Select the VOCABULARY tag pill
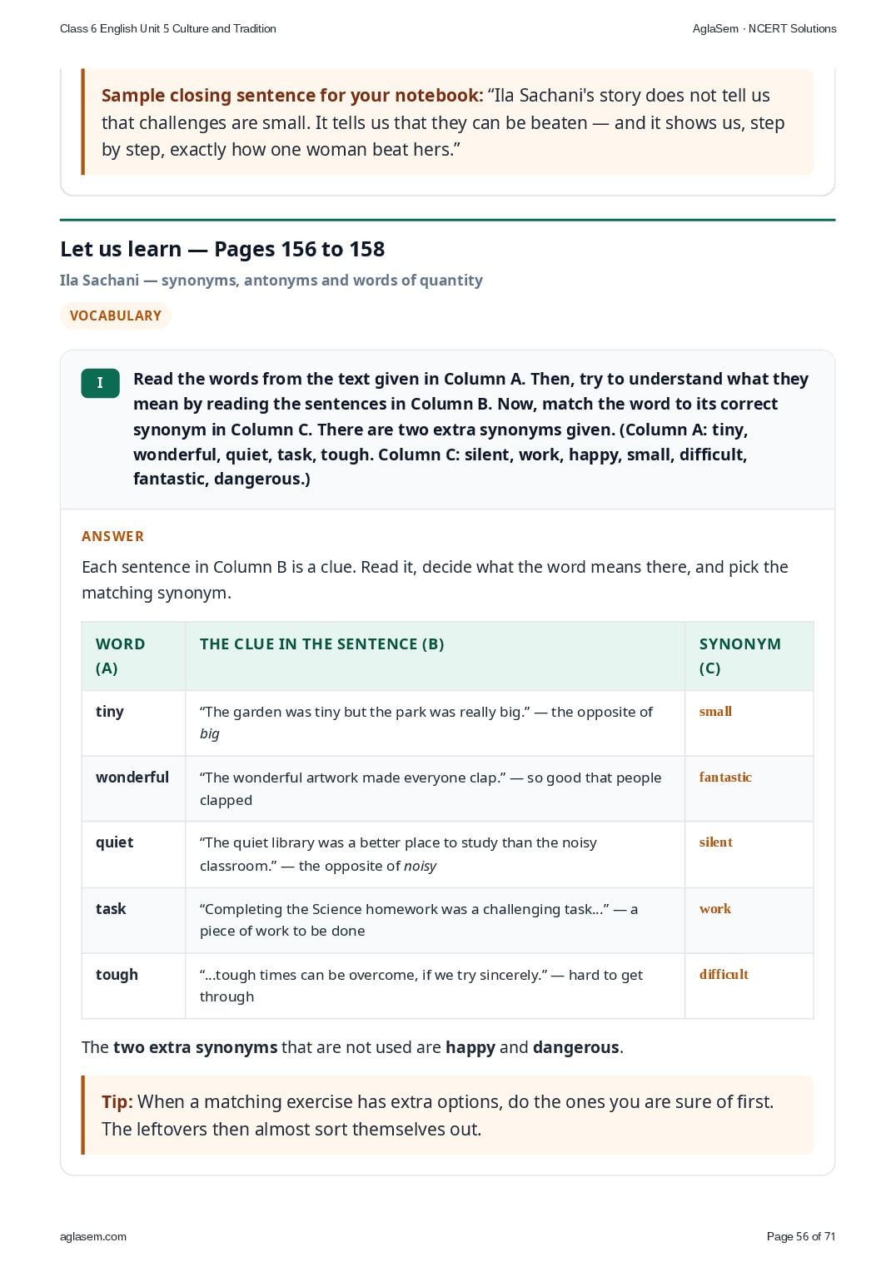 (115, 316)
